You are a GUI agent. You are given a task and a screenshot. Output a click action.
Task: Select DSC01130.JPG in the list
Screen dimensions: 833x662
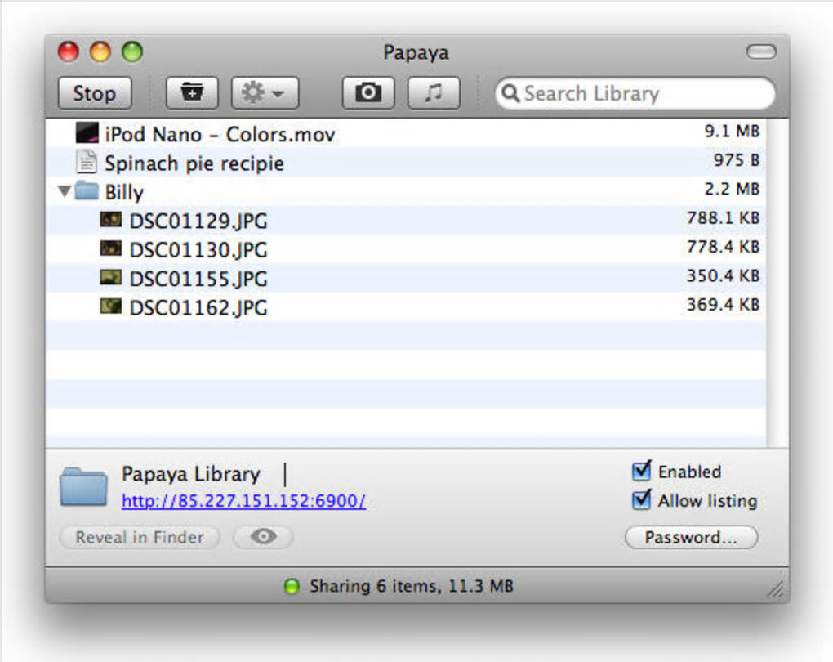(407, 248)
